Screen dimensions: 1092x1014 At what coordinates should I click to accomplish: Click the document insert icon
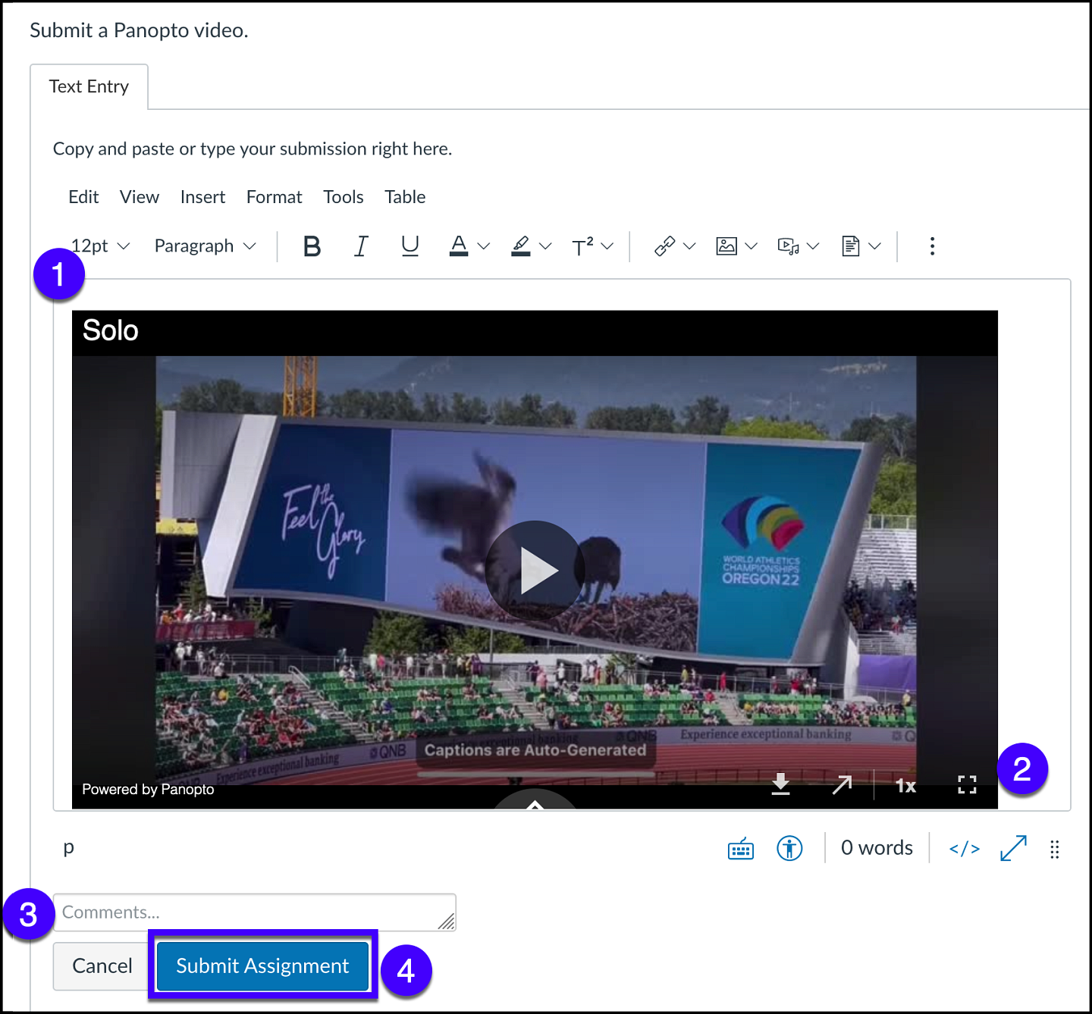851,246
